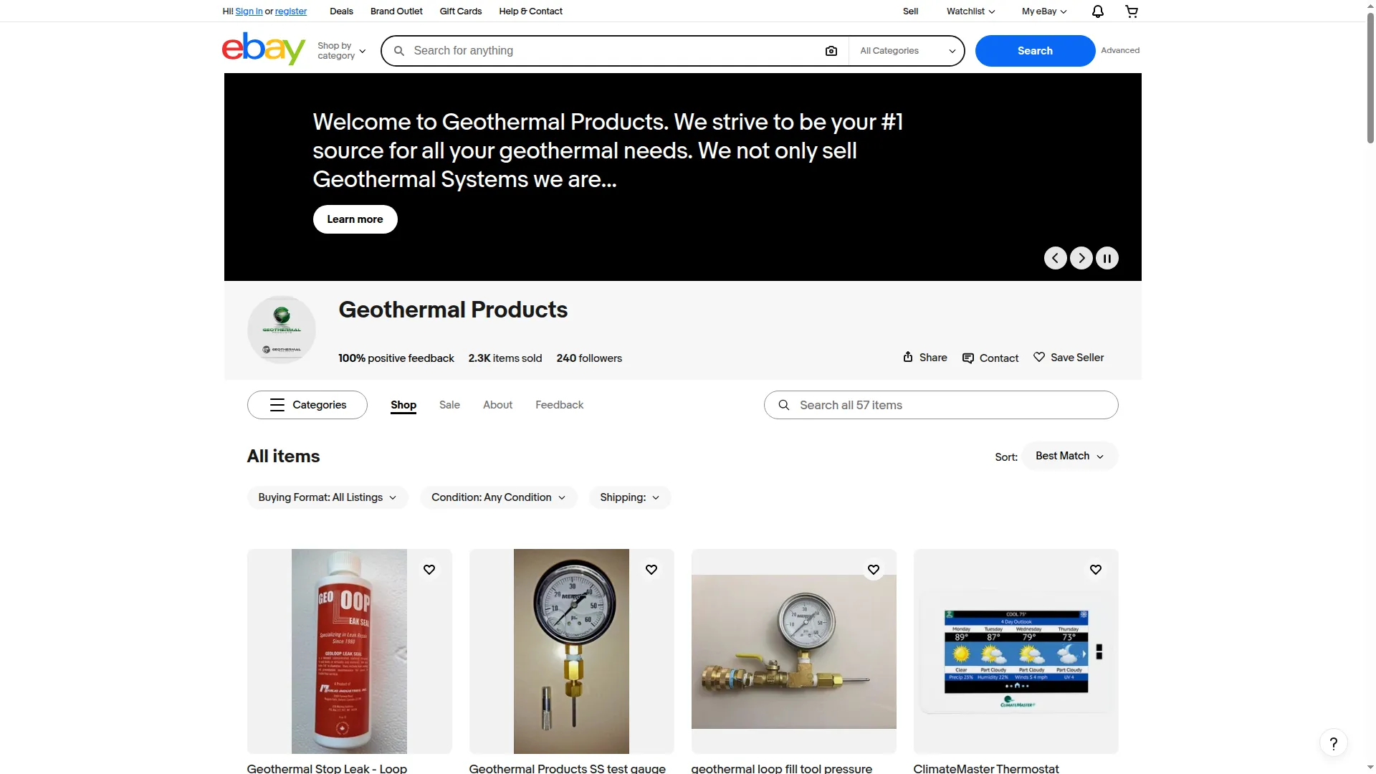Switch to the Sale tab

click(449, 405)
